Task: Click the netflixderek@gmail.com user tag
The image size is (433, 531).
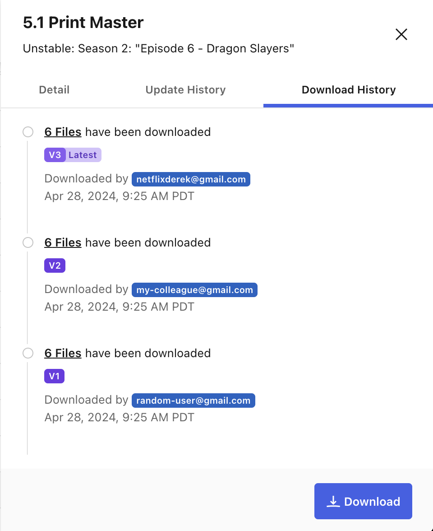Action: tap(191, 179)
